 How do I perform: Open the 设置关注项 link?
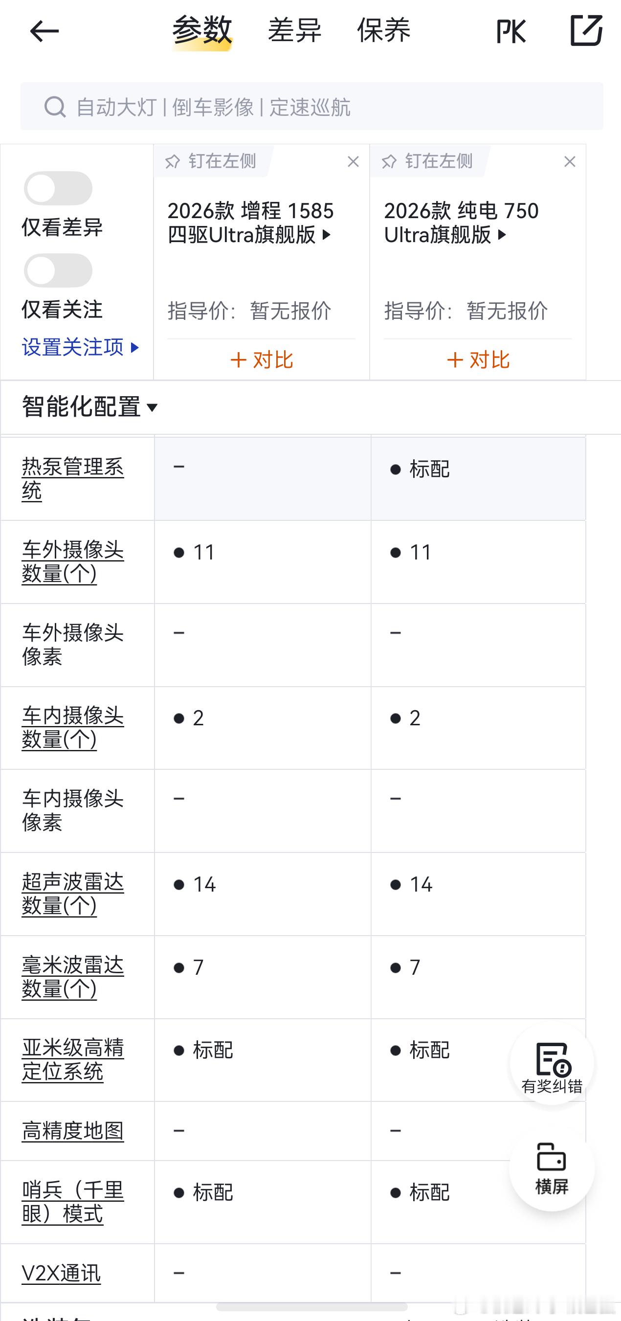tap(81, 347)
